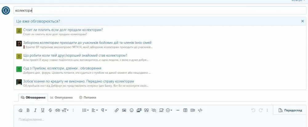Click the gallery embed icon
The width and height of the screenshot is (308, 127).
tap(139, 110)
